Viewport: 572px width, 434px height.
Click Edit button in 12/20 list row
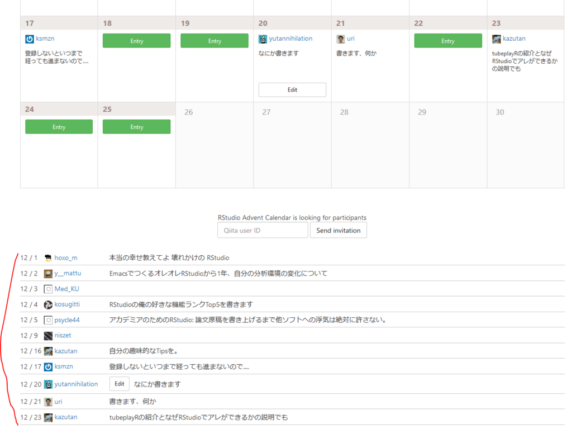(x=120, y=384)
